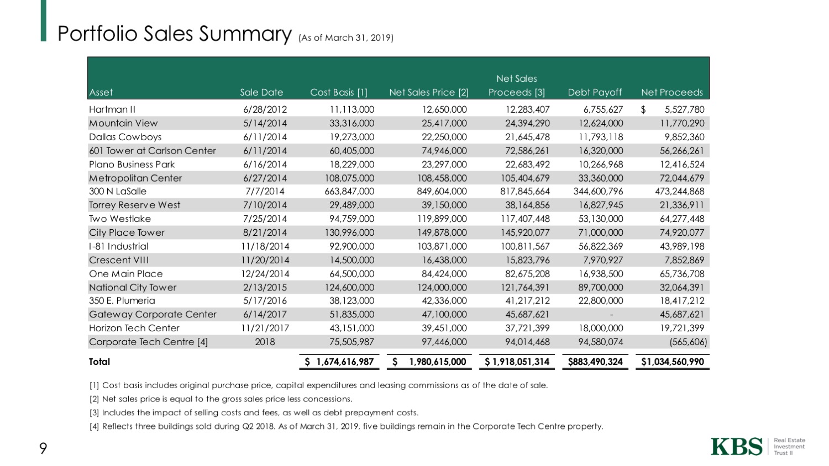The image size is (829, 466).
Task: Click 'Real Estate Investment Trust II' text
Action: point(789,447)
